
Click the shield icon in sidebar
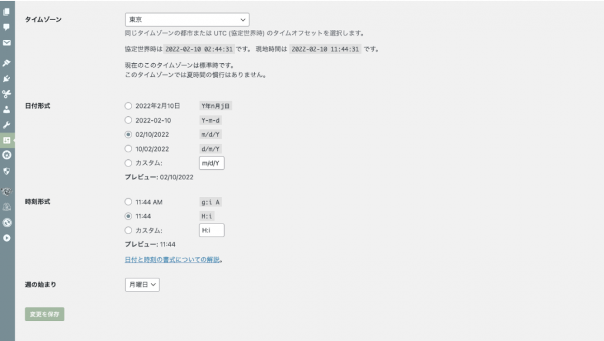(x=6, y=171)
